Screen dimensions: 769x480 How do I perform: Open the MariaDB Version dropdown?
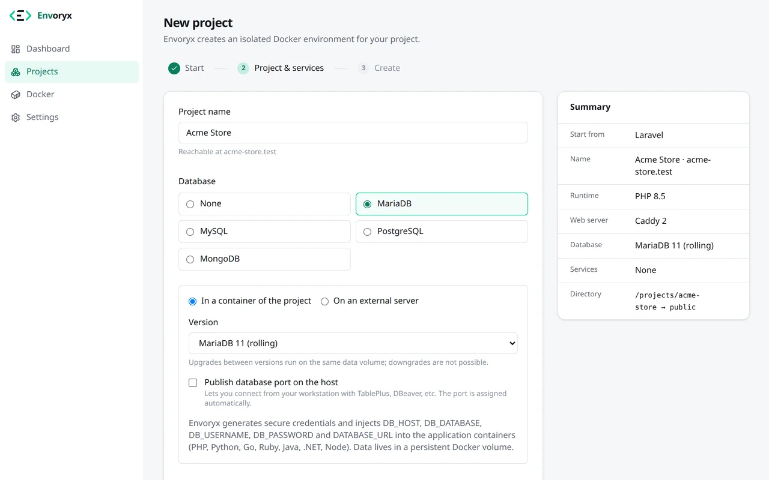tap(353, 343)
